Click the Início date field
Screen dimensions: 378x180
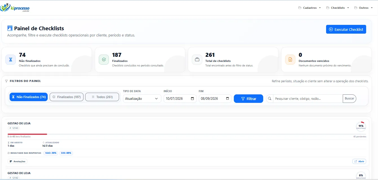[x=180, y=99]
